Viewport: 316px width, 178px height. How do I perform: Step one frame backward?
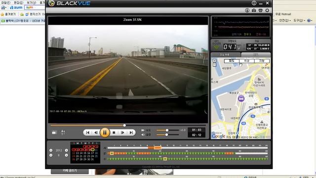point(96,133)
